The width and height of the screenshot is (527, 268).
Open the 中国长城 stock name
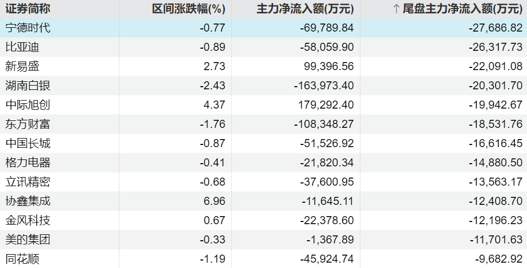28,143
